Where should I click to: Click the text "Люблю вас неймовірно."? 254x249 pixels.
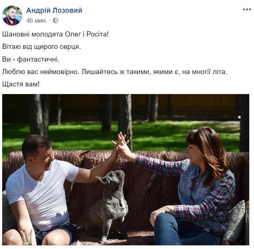[x=41, y=72]
